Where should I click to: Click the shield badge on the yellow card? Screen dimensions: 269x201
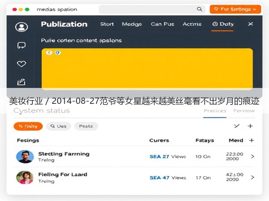pos(58,53)
